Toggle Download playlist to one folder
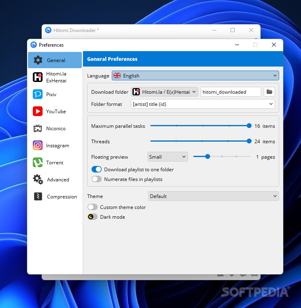The height and width of the screenshot is (308, 301). click(96, 169)
